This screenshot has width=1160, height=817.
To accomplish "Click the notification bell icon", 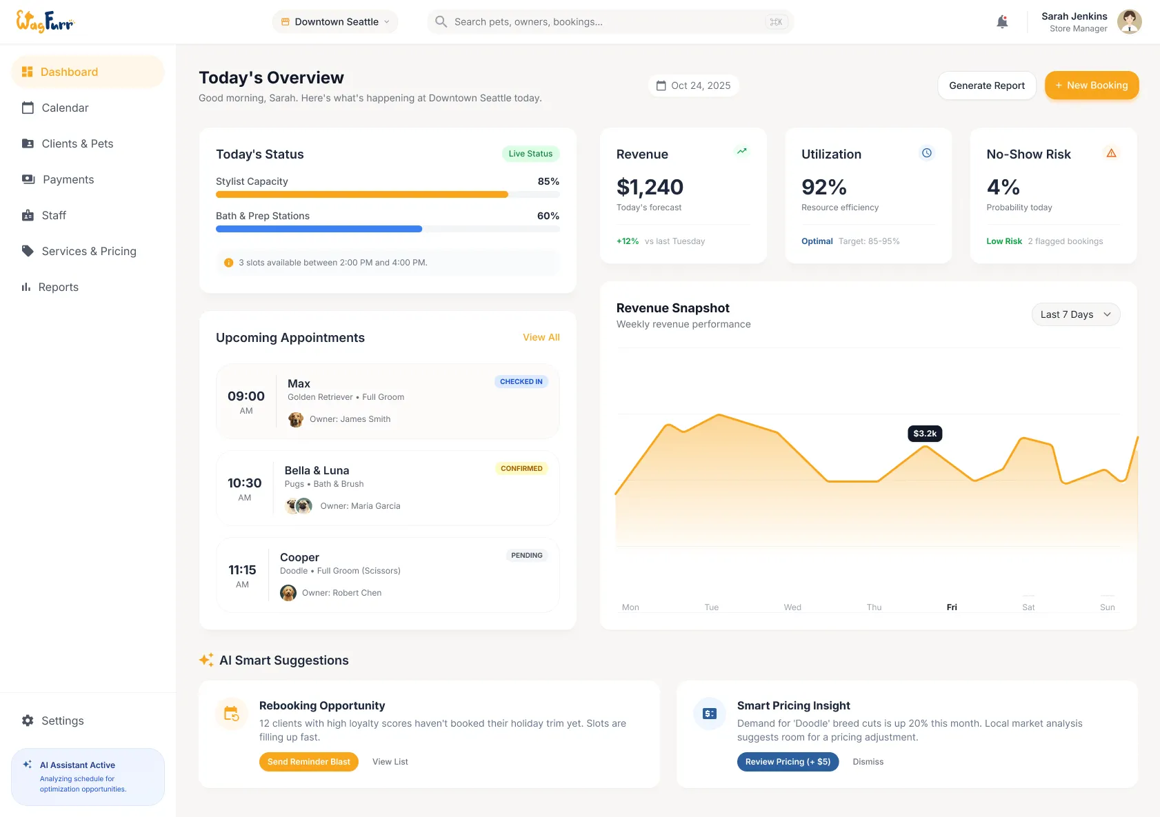I will pos(1002,21).
